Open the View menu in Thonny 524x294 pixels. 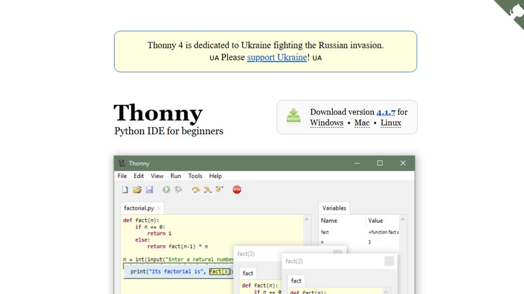coord(157,176)
